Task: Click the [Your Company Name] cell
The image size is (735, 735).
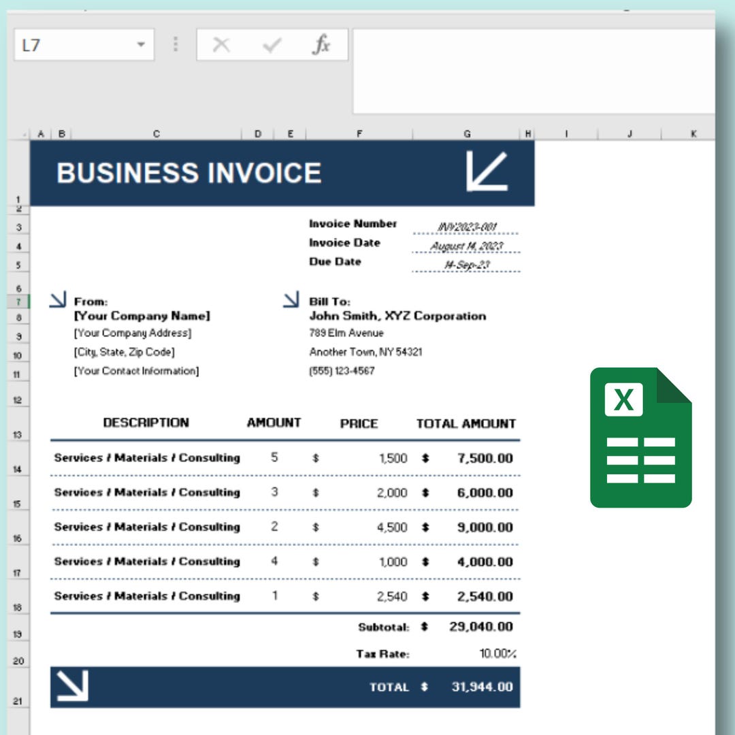Action: click(142, 316)
